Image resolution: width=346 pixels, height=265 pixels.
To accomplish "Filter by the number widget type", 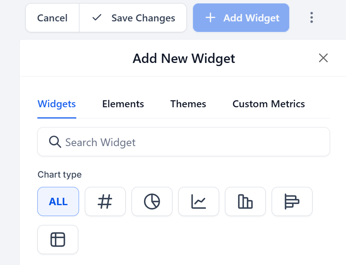I will click(x=105, y=201).
